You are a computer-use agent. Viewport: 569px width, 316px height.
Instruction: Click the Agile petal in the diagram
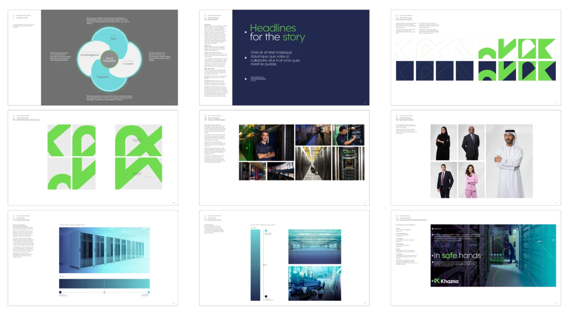113,38
